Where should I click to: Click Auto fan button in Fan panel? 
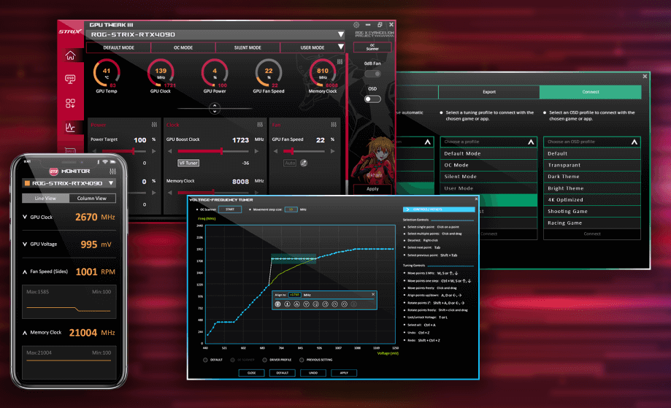pyautogui.click(x=290, y=163)
